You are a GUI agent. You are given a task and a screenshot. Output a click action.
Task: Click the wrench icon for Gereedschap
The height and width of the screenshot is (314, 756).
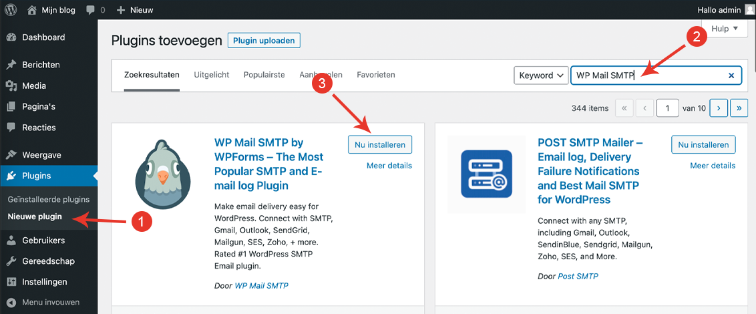[11, 261]
